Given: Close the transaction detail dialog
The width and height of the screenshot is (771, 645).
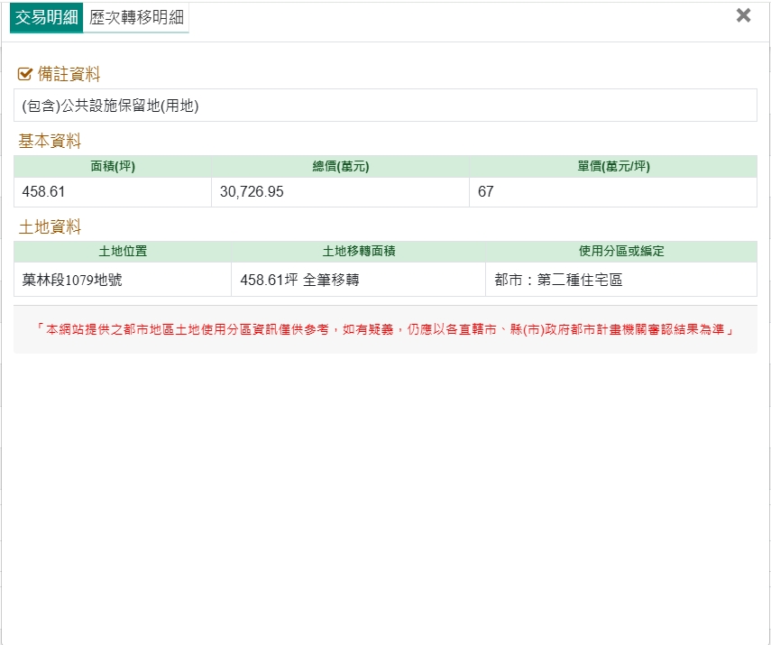Looking at the screenshot, I should 743,15.
